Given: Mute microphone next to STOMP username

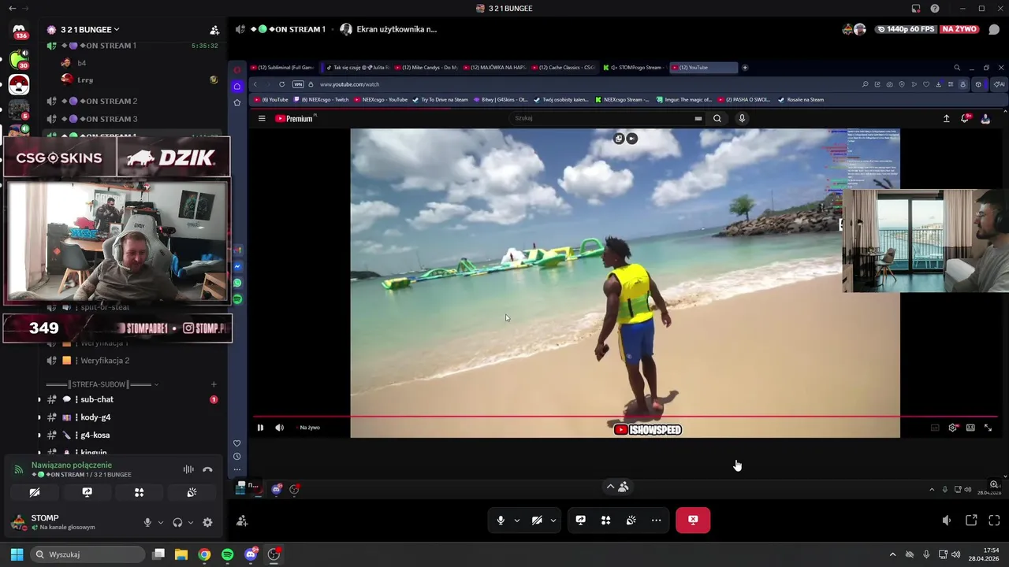Looking at the screenshot, I should pyautogui.click(x=147, y=522).
